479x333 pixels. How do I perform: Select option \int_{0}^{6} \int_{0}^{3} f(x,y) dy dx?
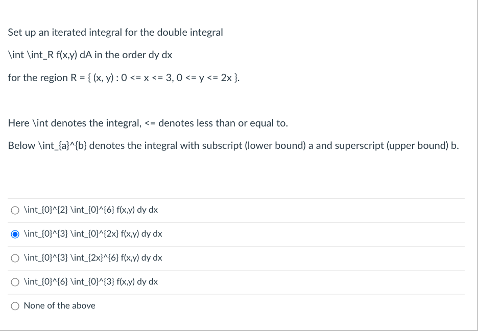click(15, 281)
